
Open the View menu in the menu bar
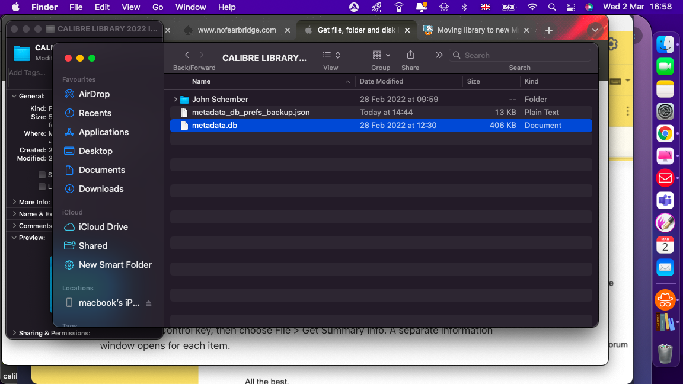point(130,7)
